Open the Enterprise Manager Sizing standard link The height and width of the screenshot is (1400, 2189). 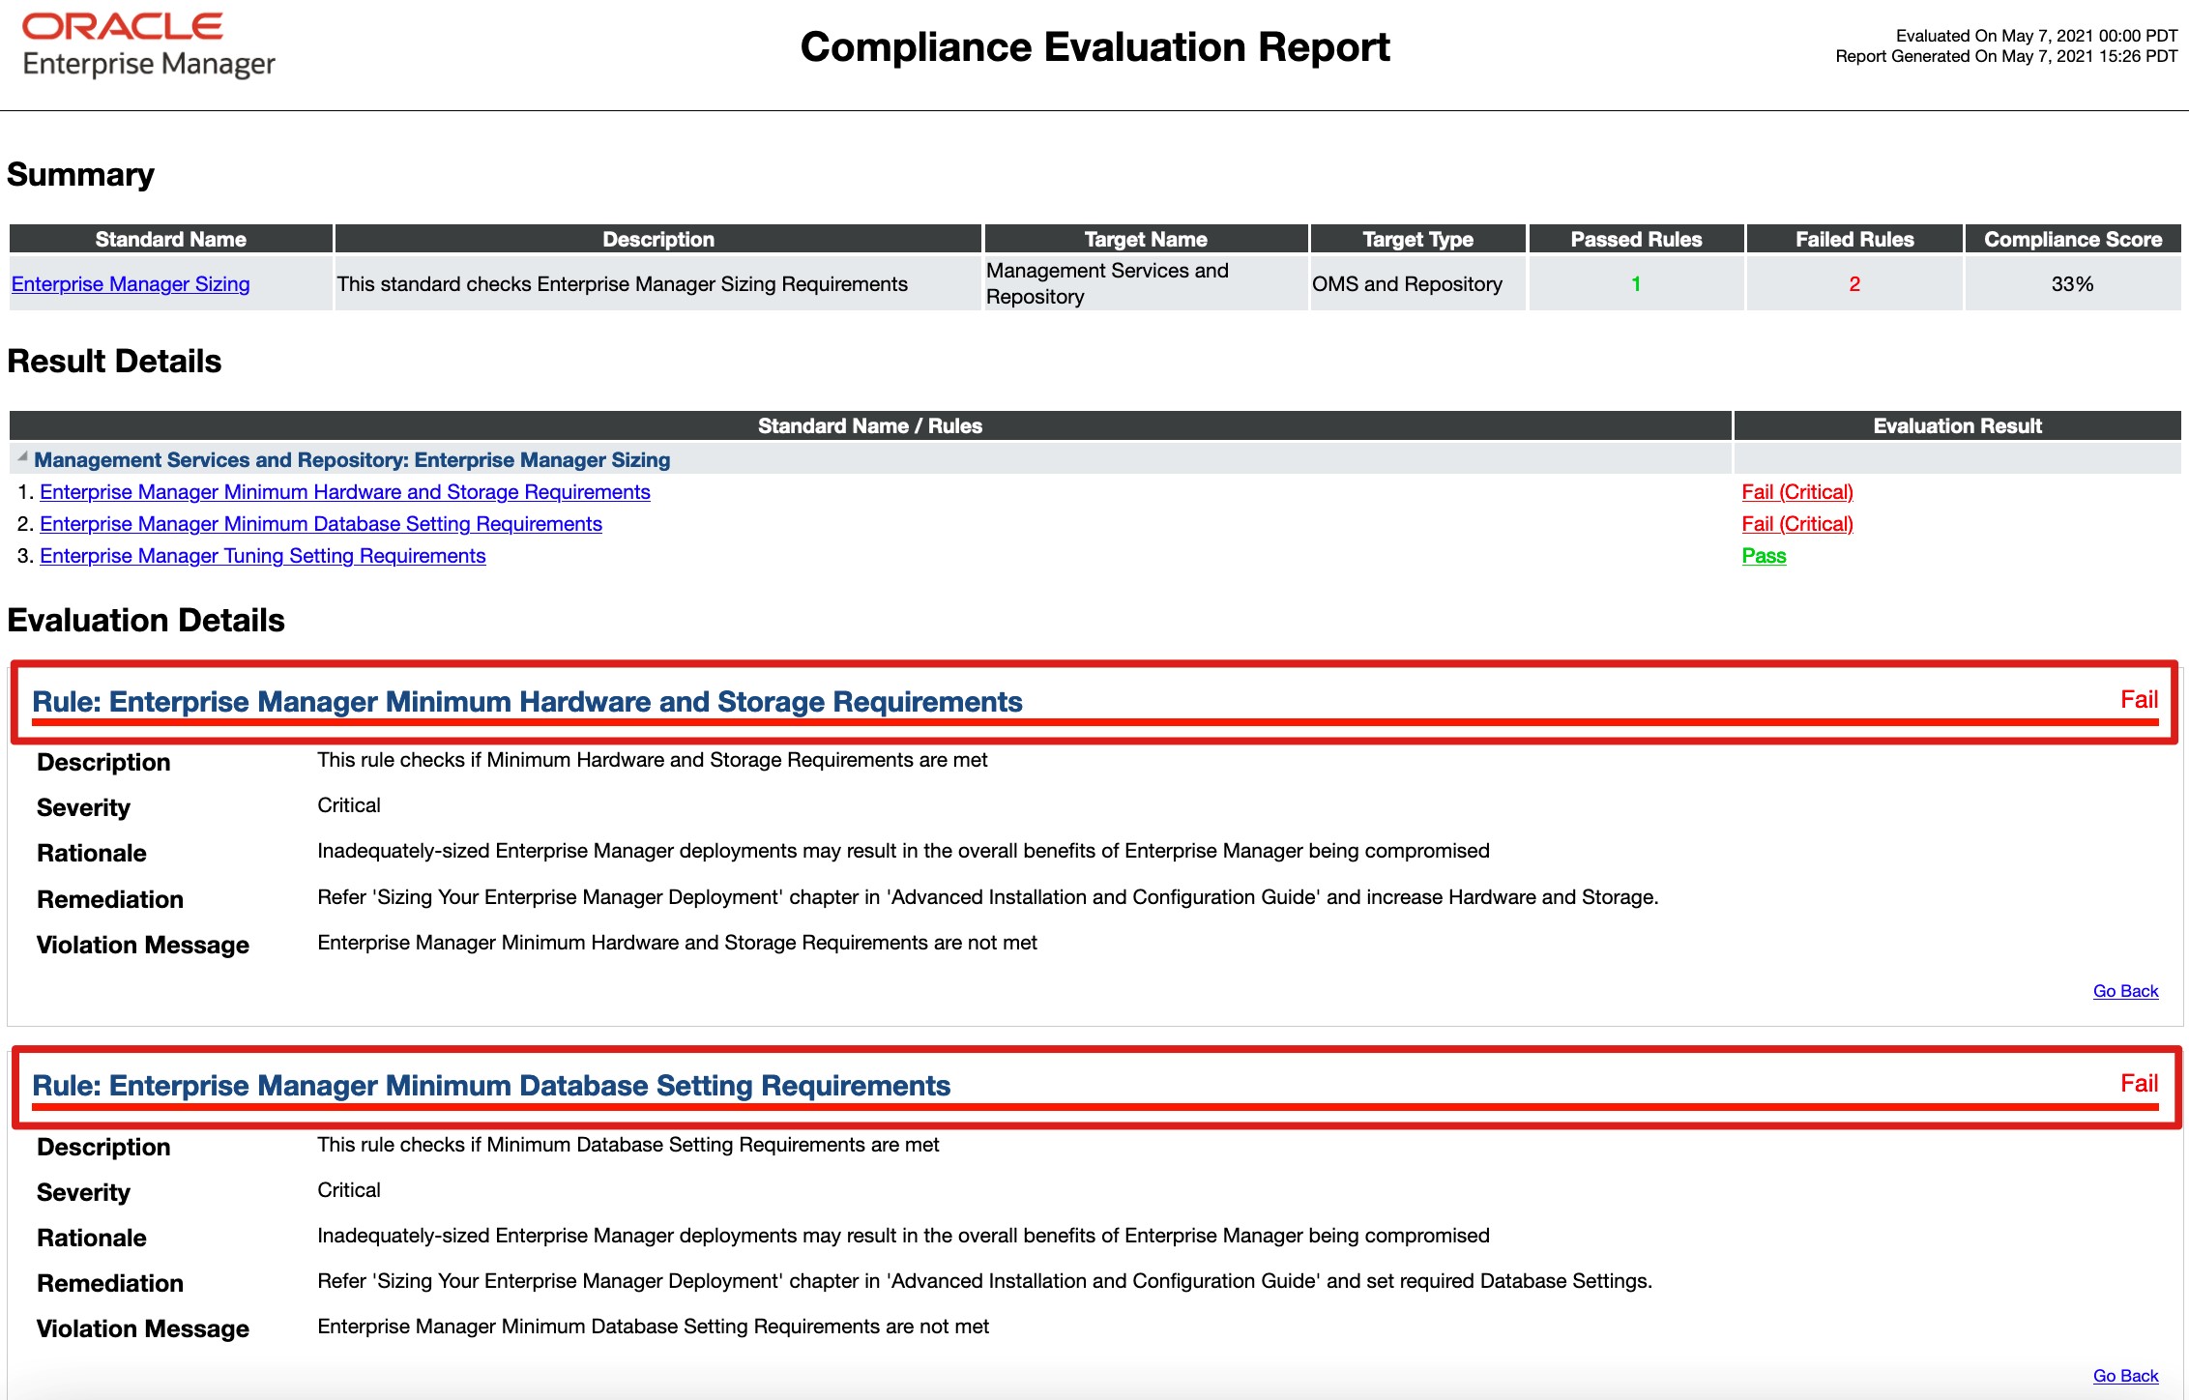(x=131, y=284)
